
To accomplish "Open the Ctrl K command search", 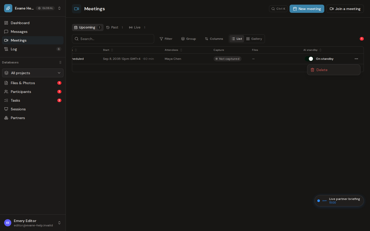I will pos(278,9).
